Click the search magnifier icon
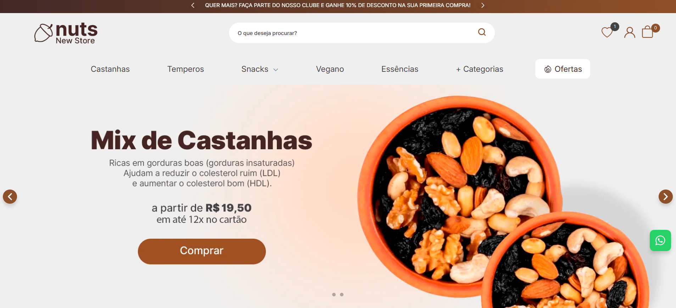Image resolution: width=676 pixels, height=308 pixels. tap(482, 32)
